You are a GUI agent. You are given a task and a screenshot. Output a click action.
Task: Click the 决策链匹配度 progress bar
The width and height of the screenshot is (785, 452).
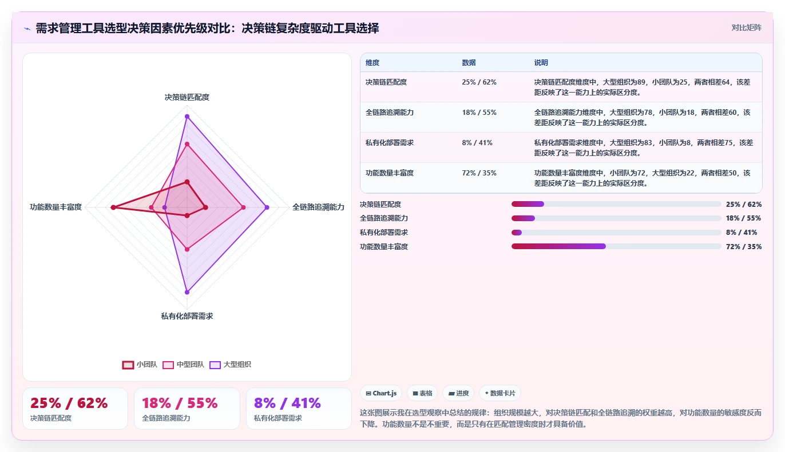(616, 204)
